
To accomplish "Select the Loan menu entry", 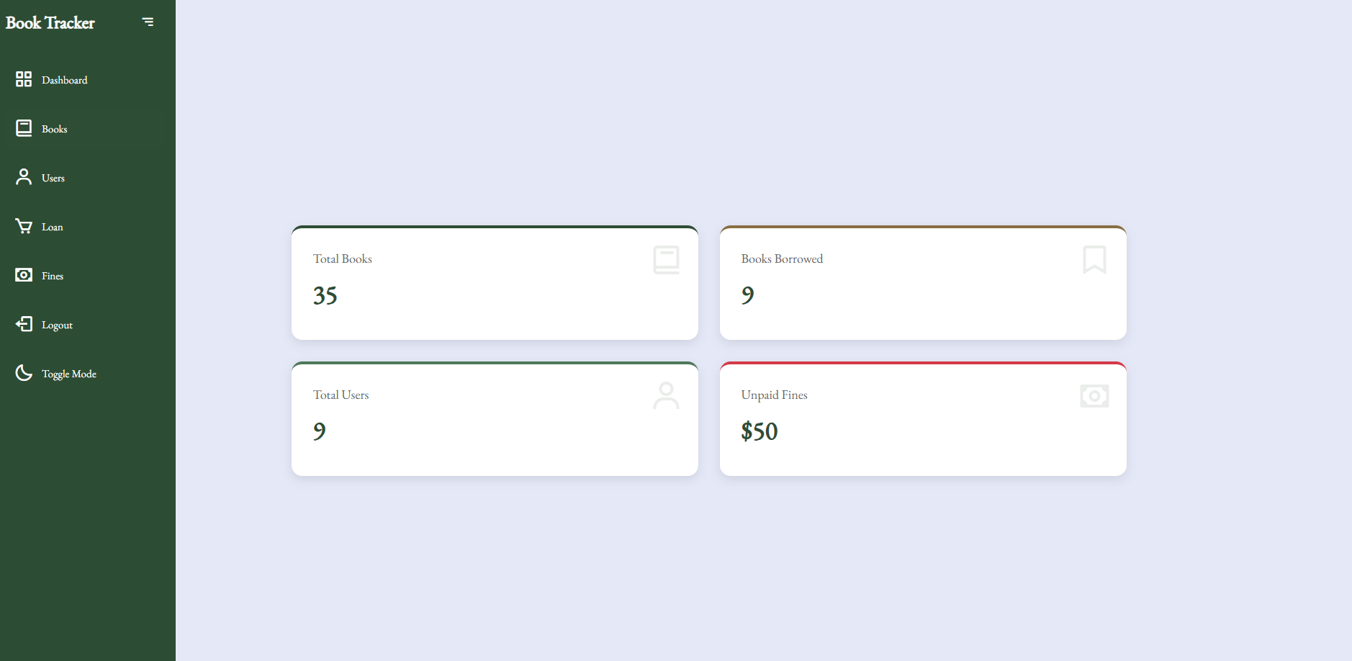I will pyautogui.click(x=53, y=228).
